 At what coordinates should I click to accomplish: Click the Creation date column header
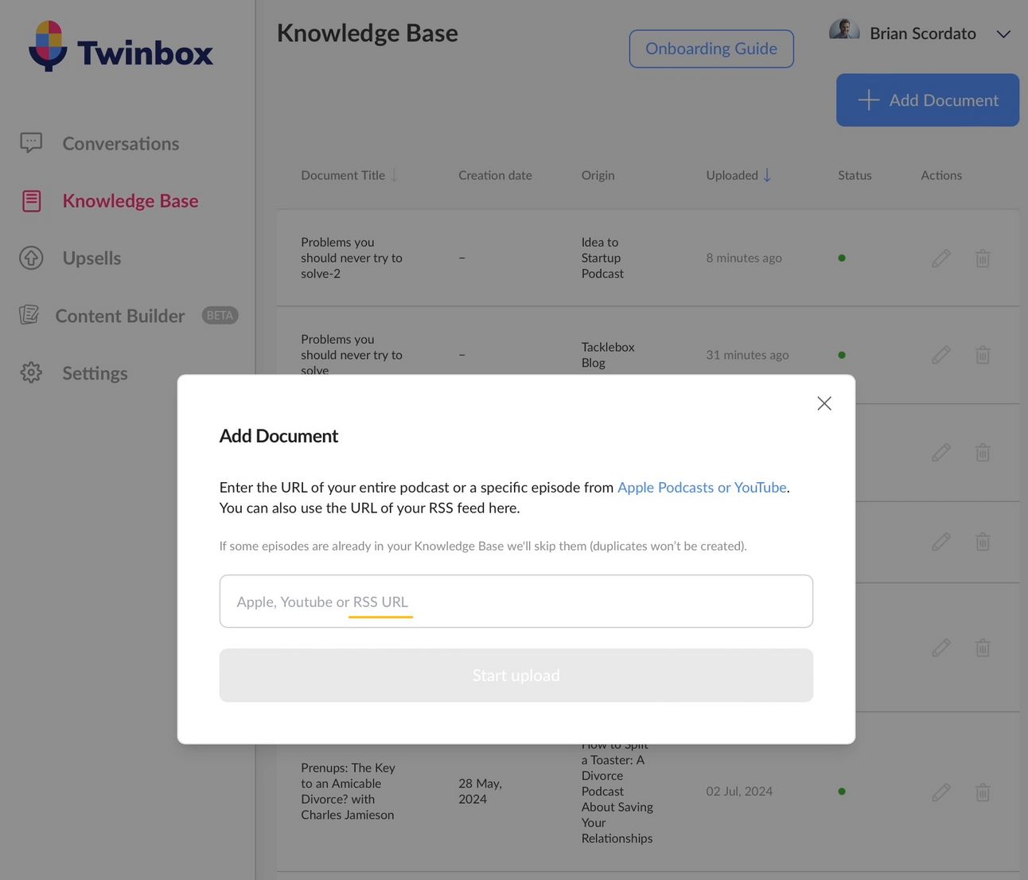pyautogui.click(x=495, y=175)
